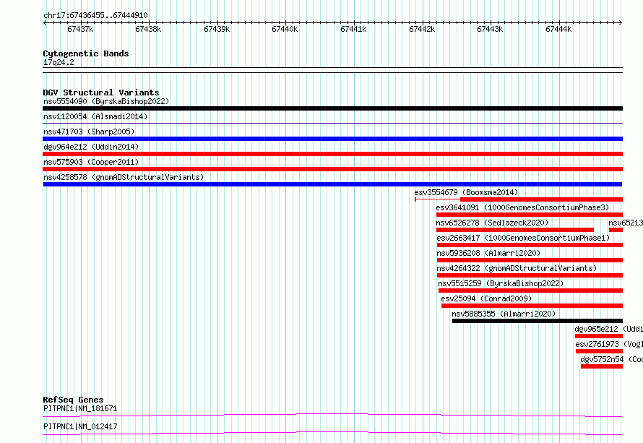Click the 67440k ruler mark

point(285,29)
